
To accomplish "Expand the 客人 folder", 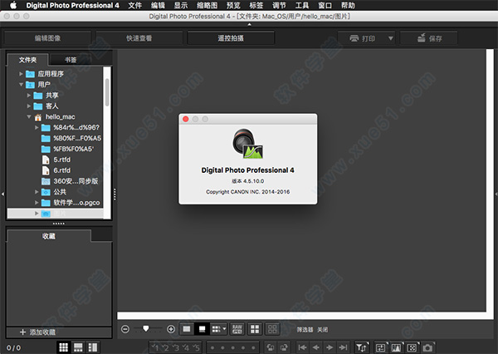I will click(28, 106).
